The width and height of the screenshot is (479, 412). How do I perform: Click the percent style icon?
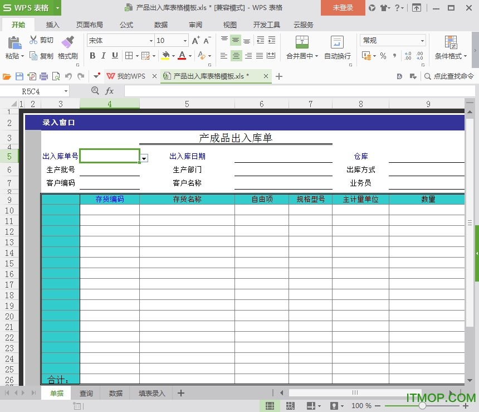pos(383,56)
